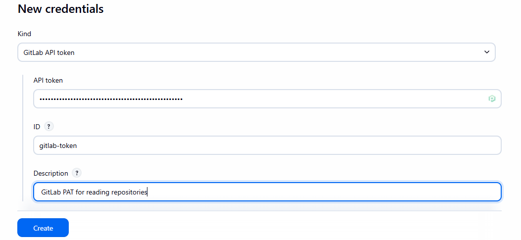
Task: Click the password manager icon in API token field
Action: (492, 99)
